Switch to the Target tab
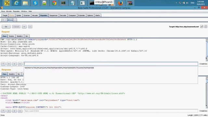This screenshot has width=208, height=117. click(x=5, y=15)
